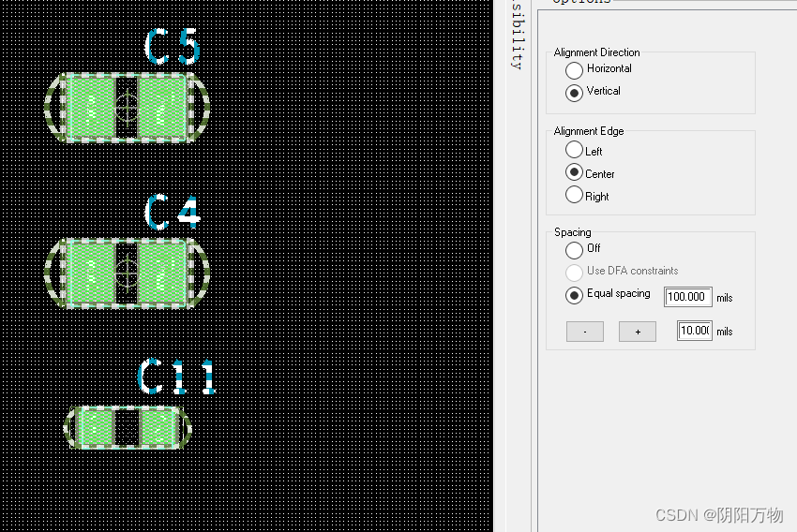
Task: Click the origin marker of capacitor C4
Action: coord(127,273)
